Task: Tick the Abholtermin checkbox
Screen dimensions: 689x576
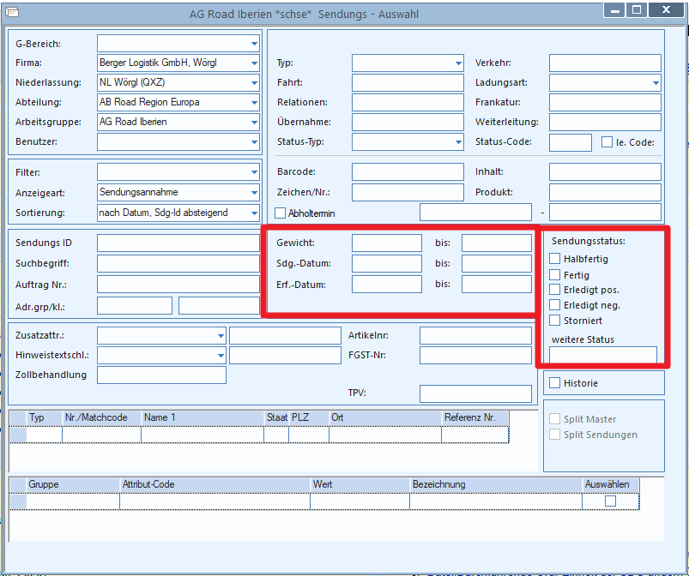Action: coord(280,213)
